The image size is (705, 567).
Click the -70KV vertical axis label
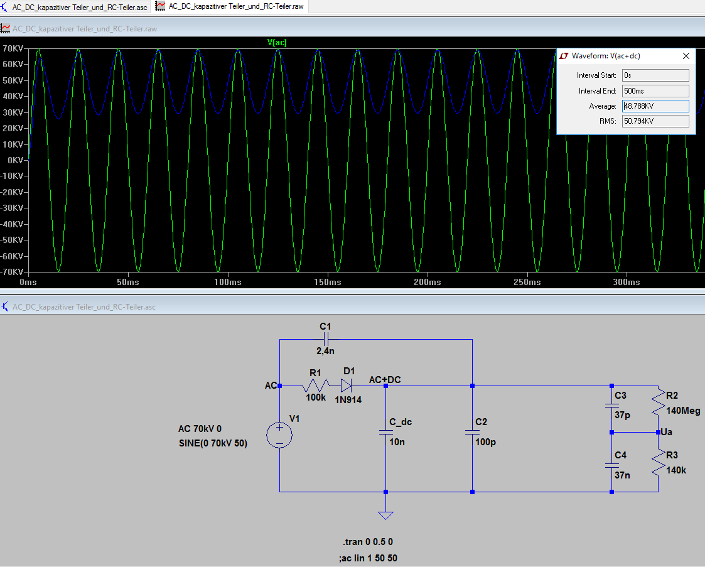[x=12, y=272]
